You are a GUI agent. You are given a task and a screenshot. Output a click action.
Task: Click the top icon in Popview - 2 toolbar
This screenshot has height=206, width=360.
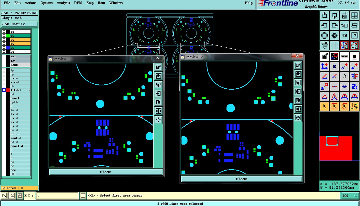coord(298,65)
